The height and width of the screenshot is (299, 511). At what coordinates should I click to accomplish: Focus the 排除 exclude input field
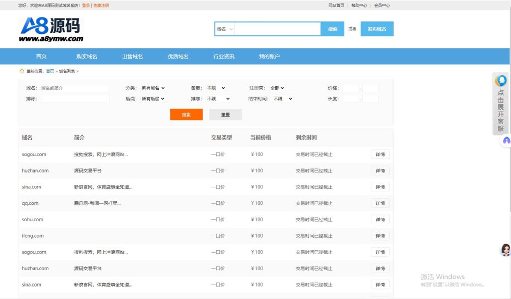pos(75,99)
